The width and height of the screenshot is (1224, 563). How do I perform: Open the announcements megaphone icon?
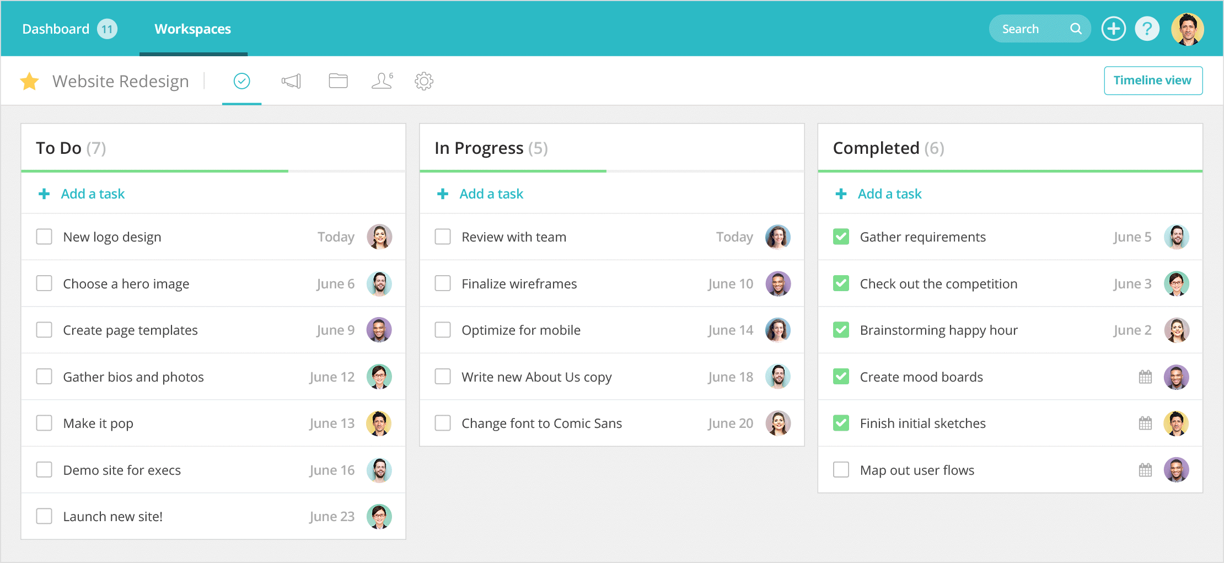(x=291, y=81)
